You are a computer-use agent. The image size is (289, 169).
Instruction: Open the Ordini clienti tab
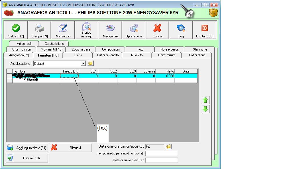(197, 55)
